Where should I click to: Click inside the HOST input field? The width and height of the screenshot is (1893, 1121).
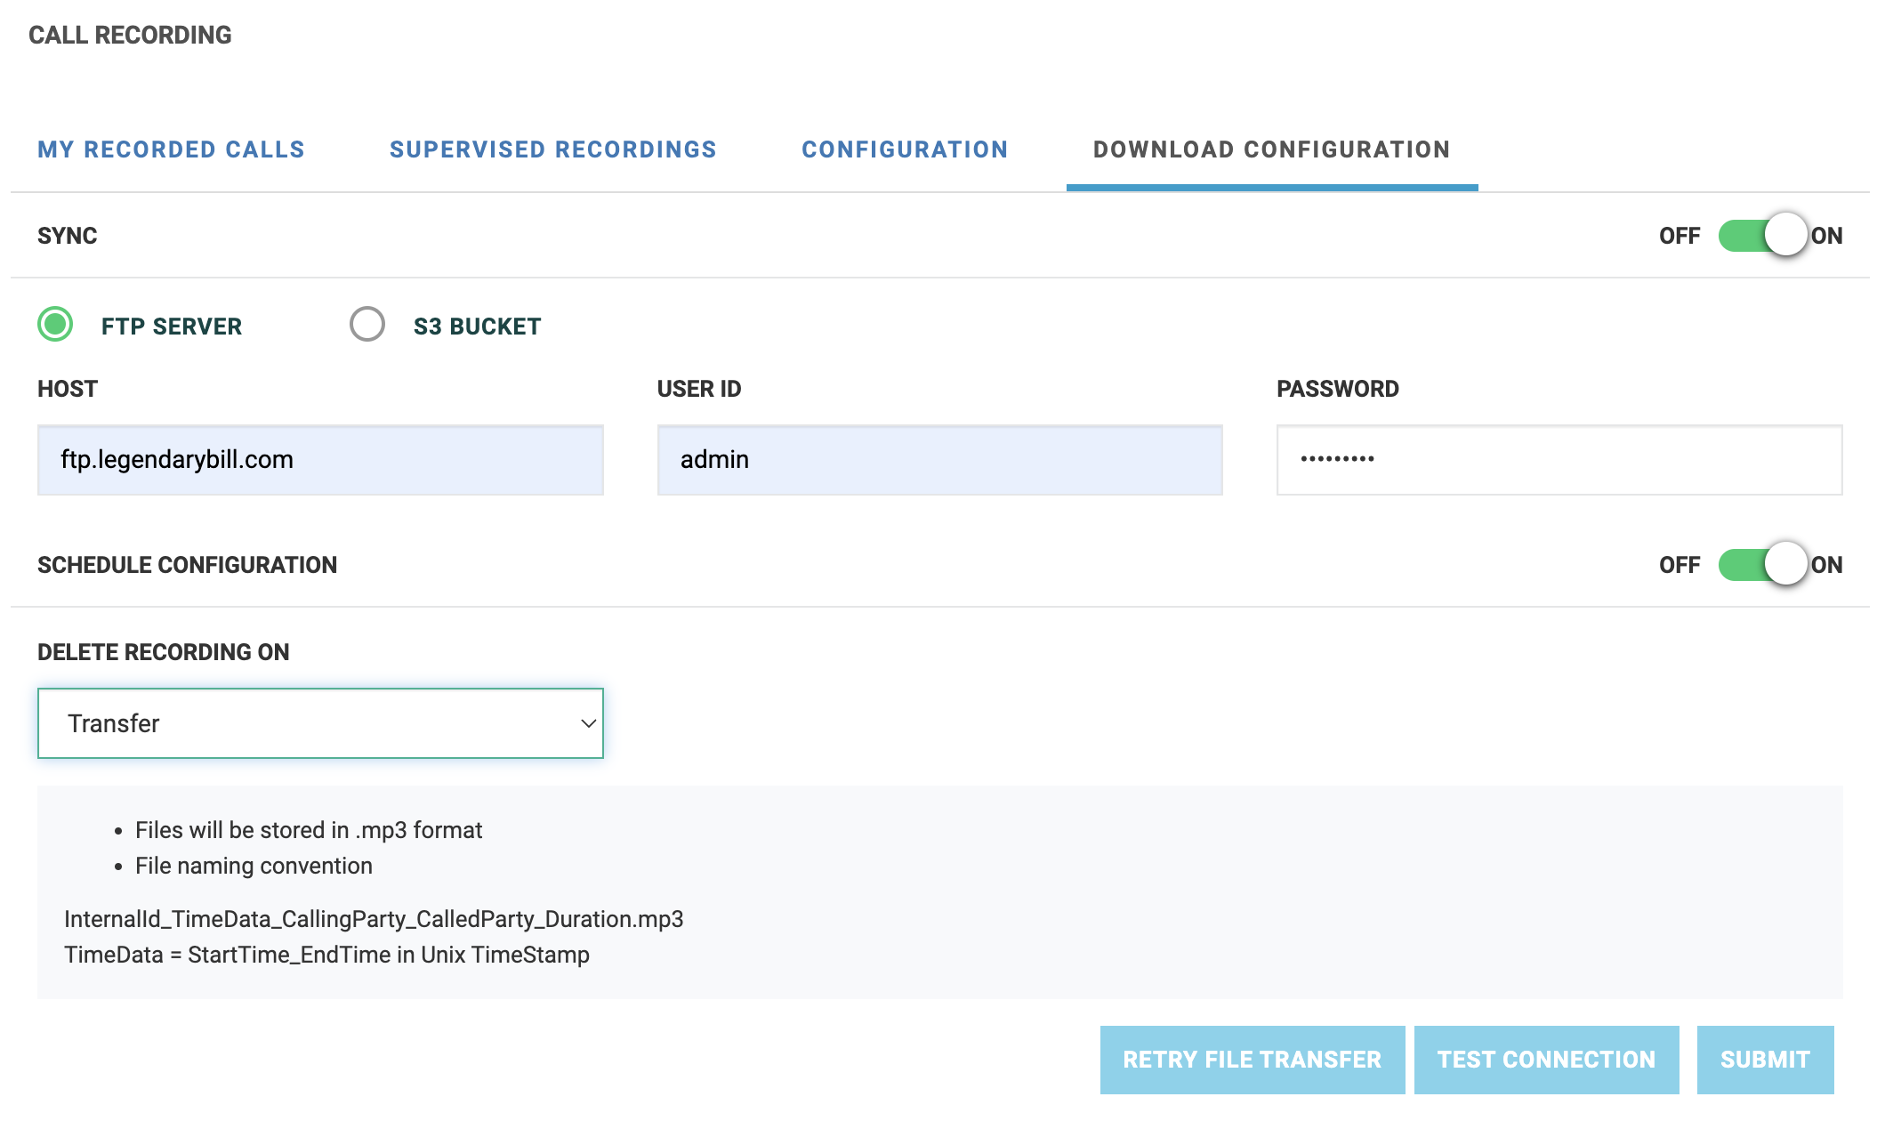tap(319, 459)
